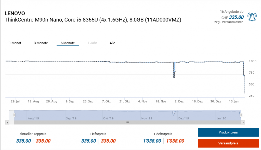The image size is (261, 150).
Task: Click Nov '19 dip in navigator overview
Action: (x=174, y=114)
